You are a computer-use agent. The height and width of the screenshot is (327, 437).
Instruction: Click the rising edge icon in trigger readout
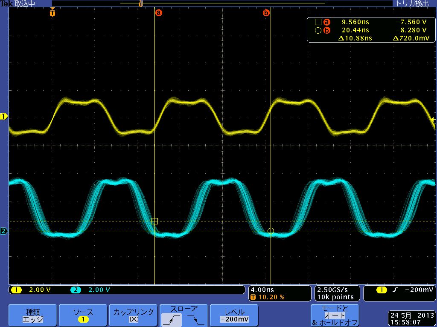(x=395, y=290)
